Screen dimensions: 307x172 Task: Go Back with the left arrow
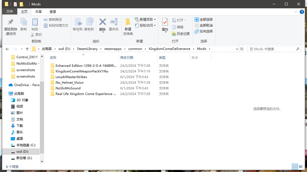pyautogui.click(x=7, y=49)
